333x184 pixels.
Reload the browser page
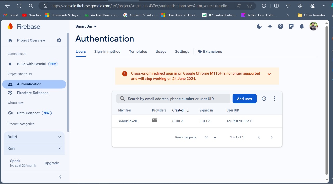tap(19, 6)
